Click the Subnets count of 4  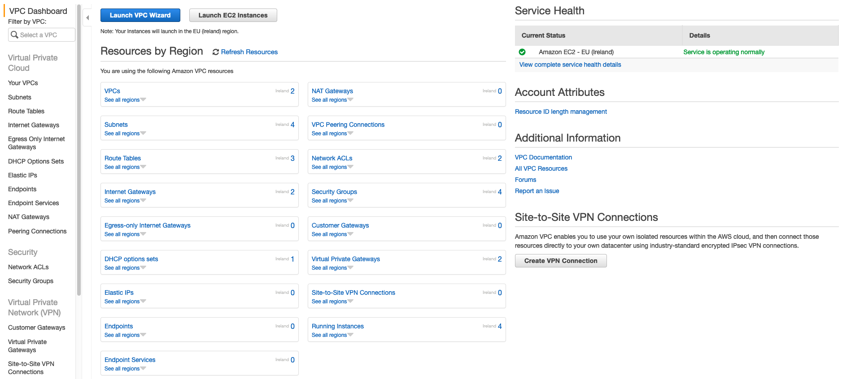point(292,125)
